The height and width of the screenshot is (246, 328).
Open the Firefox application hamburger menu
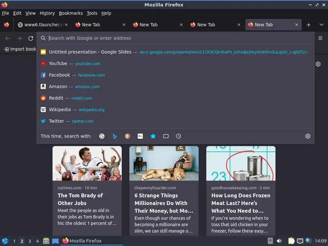click(x=320, y=38)
